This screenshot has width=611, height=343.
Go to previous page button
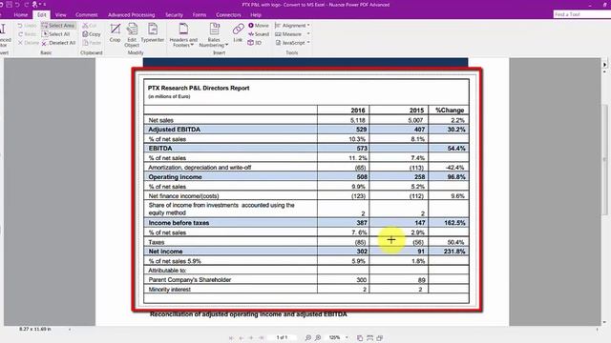[x=242, y=337]
